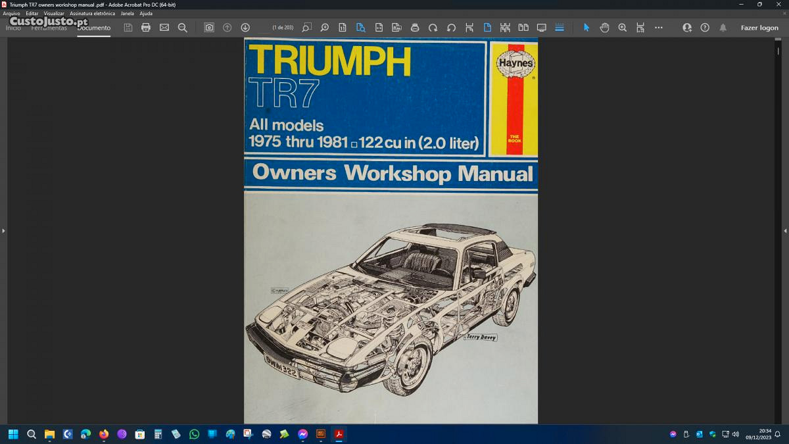This screenshot has height=444, width=789.
Task: Open WhatsApp from the Windows taskbar
Action: [194, 434]
